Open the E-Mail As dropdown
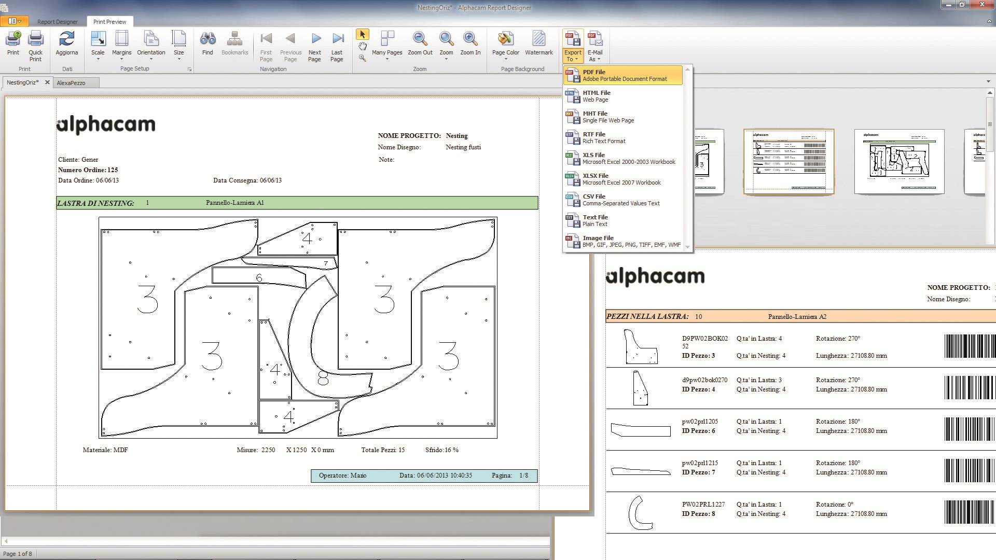The width and height of the screenshot is (996, 560). pos(595,47)
